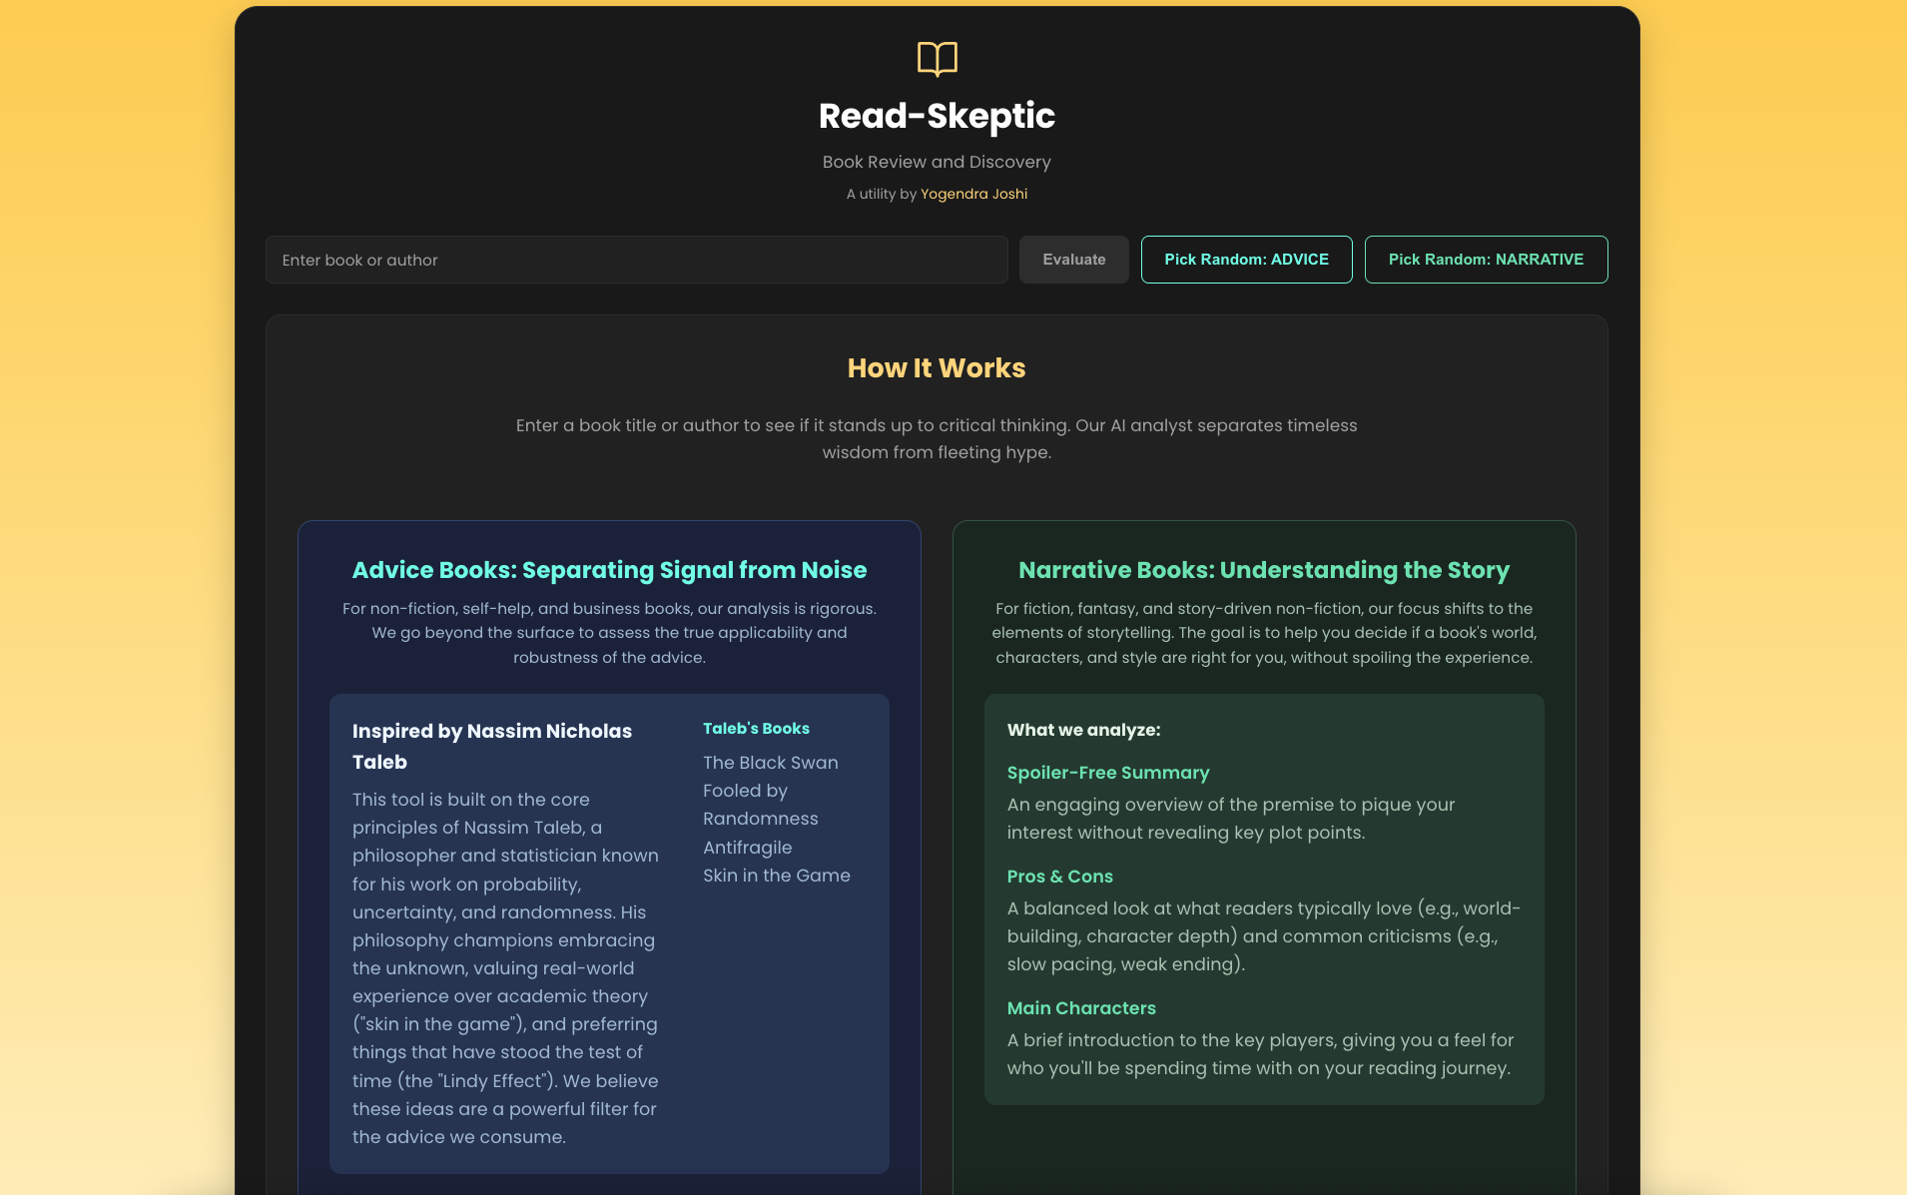Screen dimensions: 1907x1195
Task: Click the How It Works intro paragraph
Action: [937, 438]
